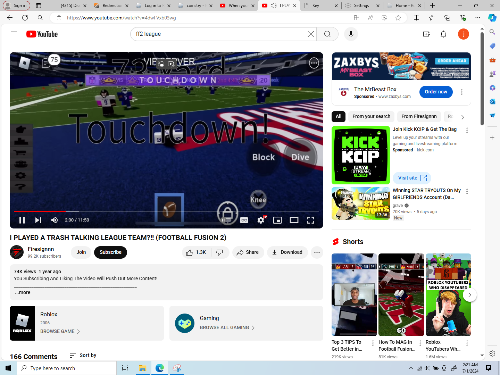Seek on the video progress bar
The width and height of the screenshot is (500, 375).
(166, 211)
